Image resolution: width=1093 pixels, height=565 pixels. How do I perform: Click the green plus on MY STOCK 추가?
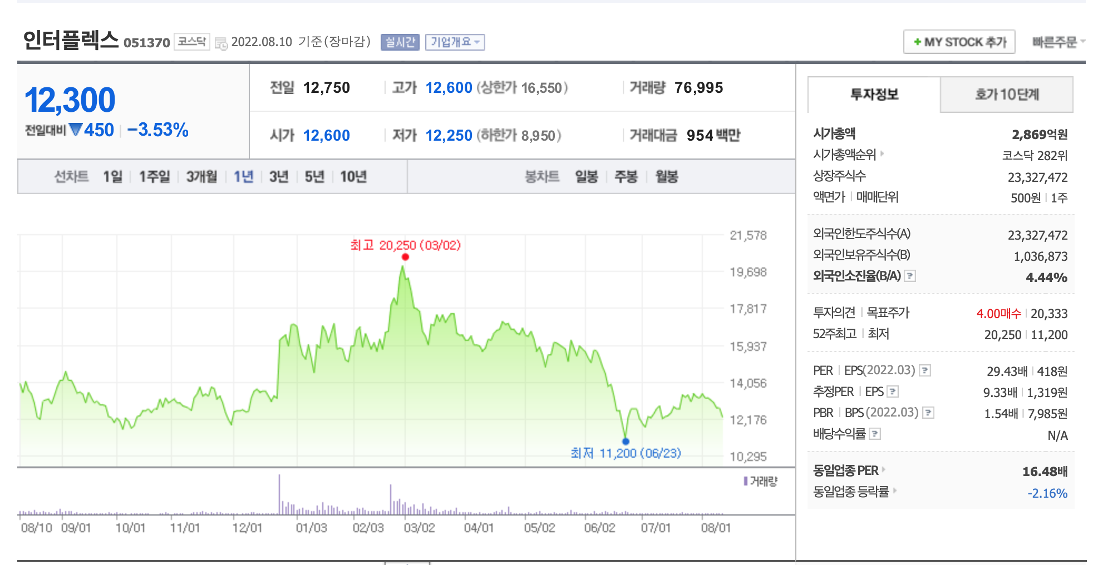[917, 42]
